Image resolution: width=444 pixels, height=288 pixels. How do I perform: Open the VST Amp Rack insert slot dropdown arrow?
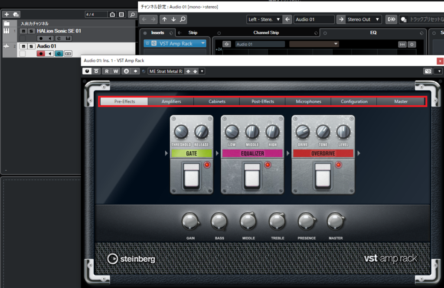[x=203, y=43]
